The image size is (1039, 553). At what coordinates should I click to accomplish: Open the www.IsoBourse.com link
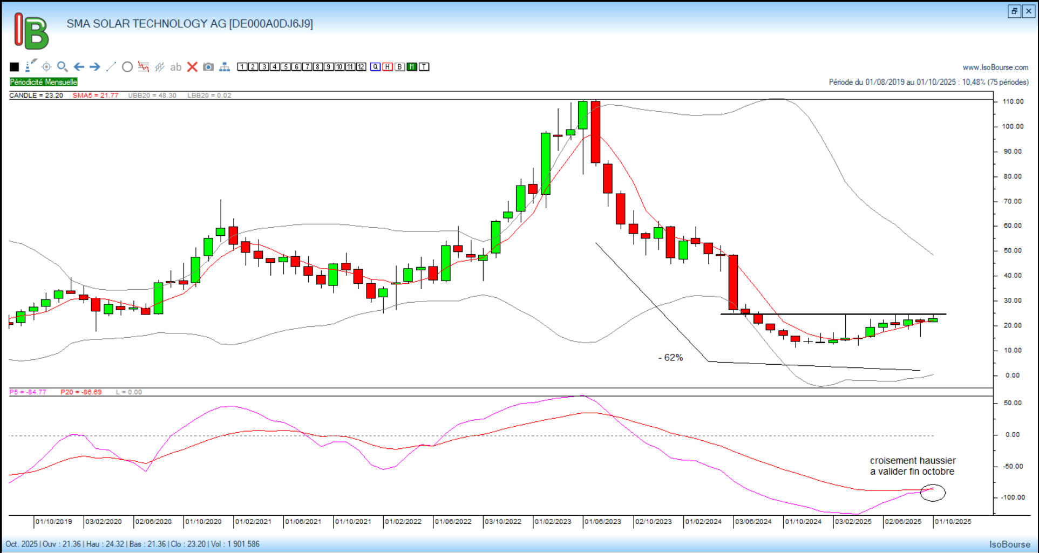[995, 67]
